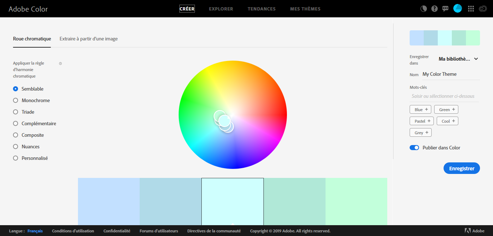Select the Monochrome harmony rule
This screenshot has height=236, width=493.
click(16, 100)
